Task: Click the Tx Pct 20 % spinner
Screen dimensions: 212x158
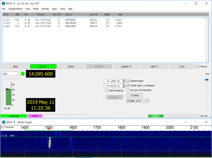Action: 114,86
